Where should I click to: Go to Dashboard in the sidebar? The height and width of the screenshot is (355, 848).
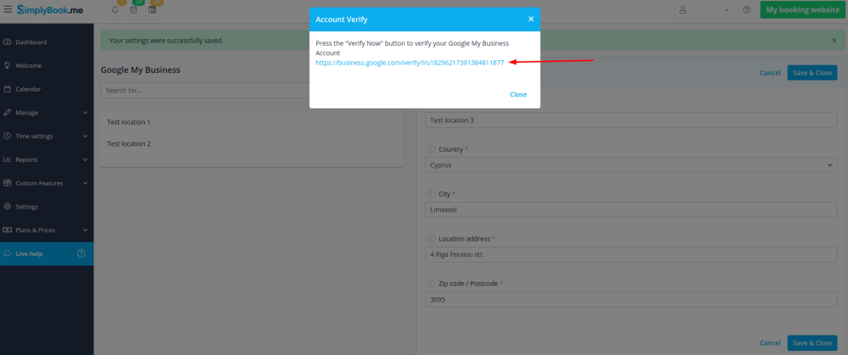[x=31, y=42]
